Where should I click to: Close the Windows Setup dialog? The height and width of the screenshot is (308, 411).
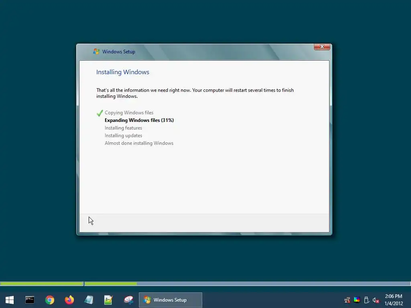click(x=322, y=47)
